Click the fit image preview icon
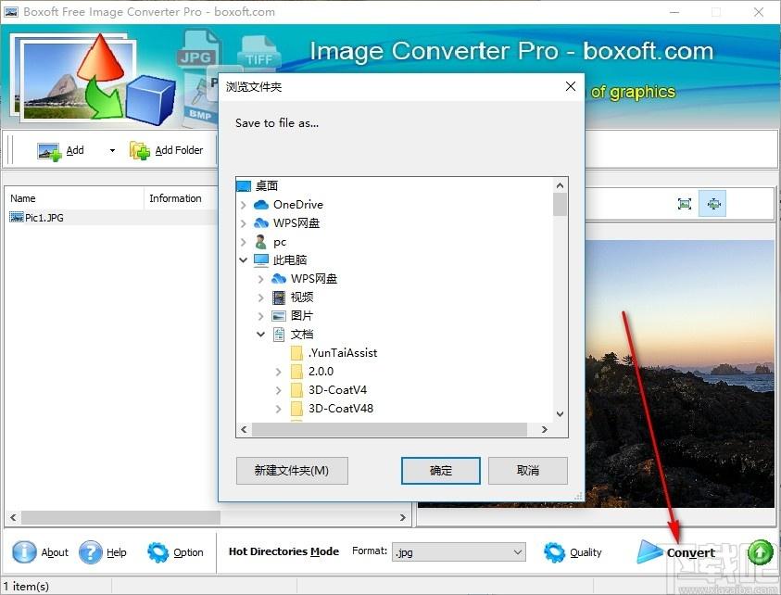 685,203
